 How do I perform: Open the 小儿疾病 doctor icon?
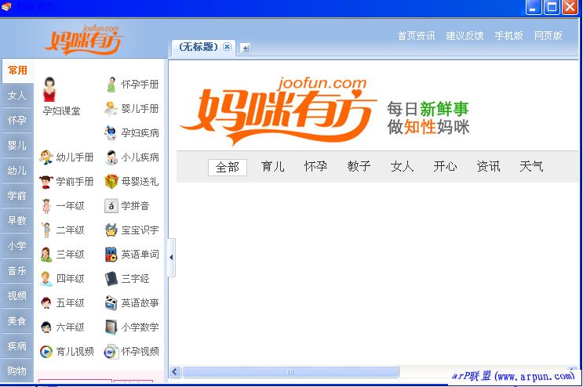[x=111, y=157]
